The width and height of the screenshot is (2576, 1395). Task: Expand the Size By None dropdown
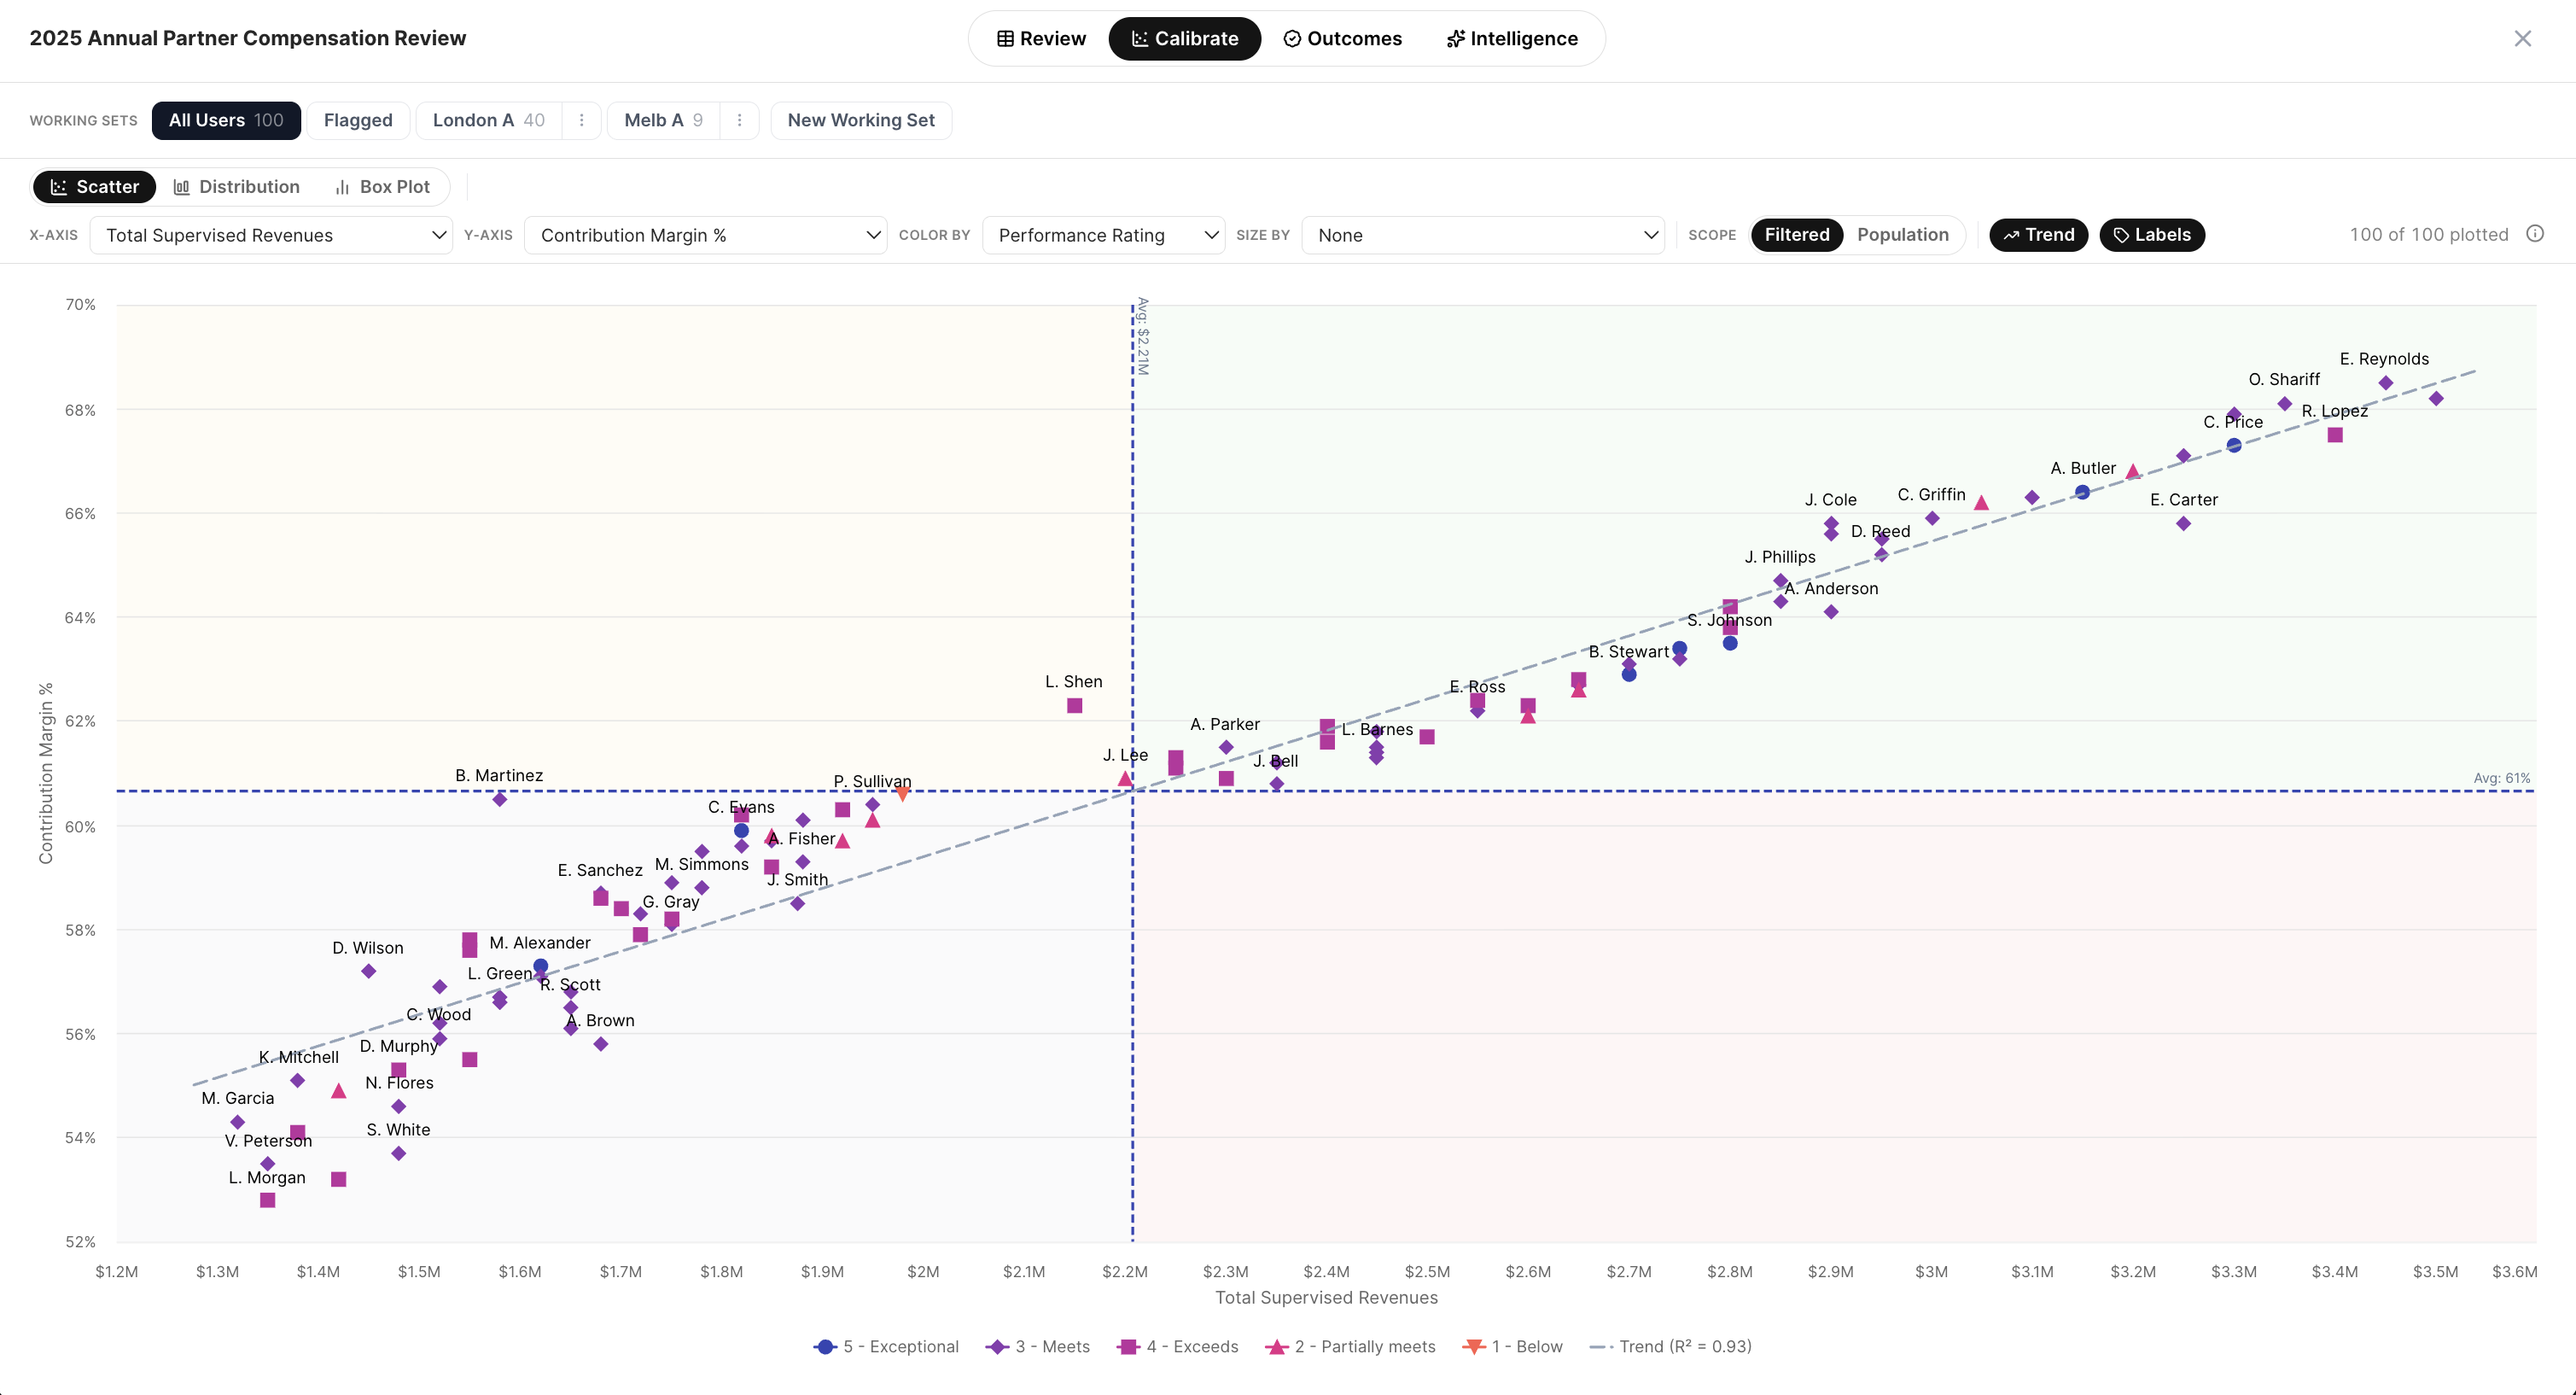1482,235
